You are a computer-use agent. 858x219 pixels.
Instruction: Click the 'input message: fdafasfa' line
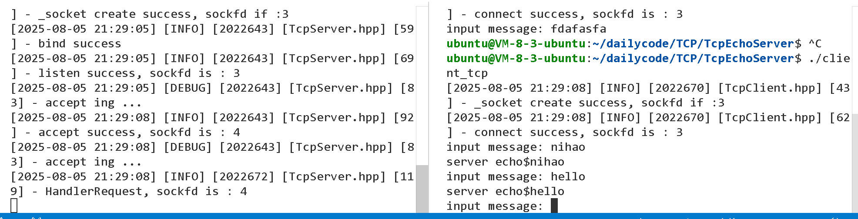[526, 29]
